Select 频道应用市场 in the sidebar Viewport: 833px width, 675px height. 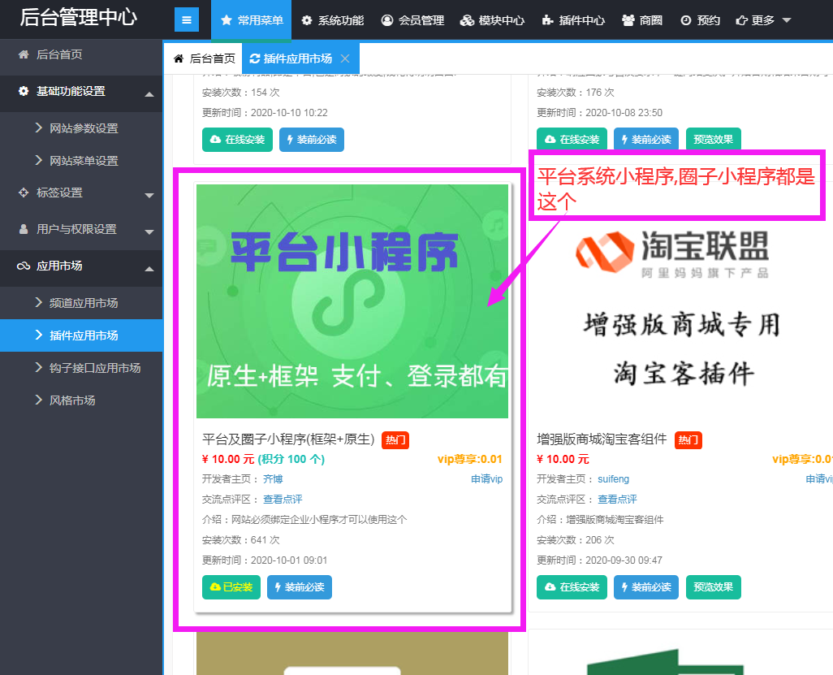[x=84, y=303]
